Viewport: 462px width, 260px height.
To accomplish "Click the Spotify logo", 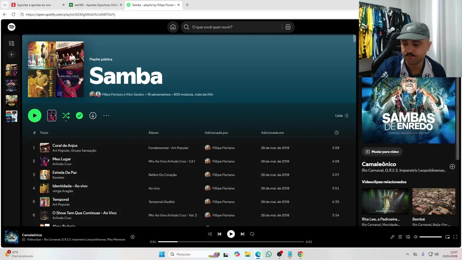I will [x=12, y=27].
